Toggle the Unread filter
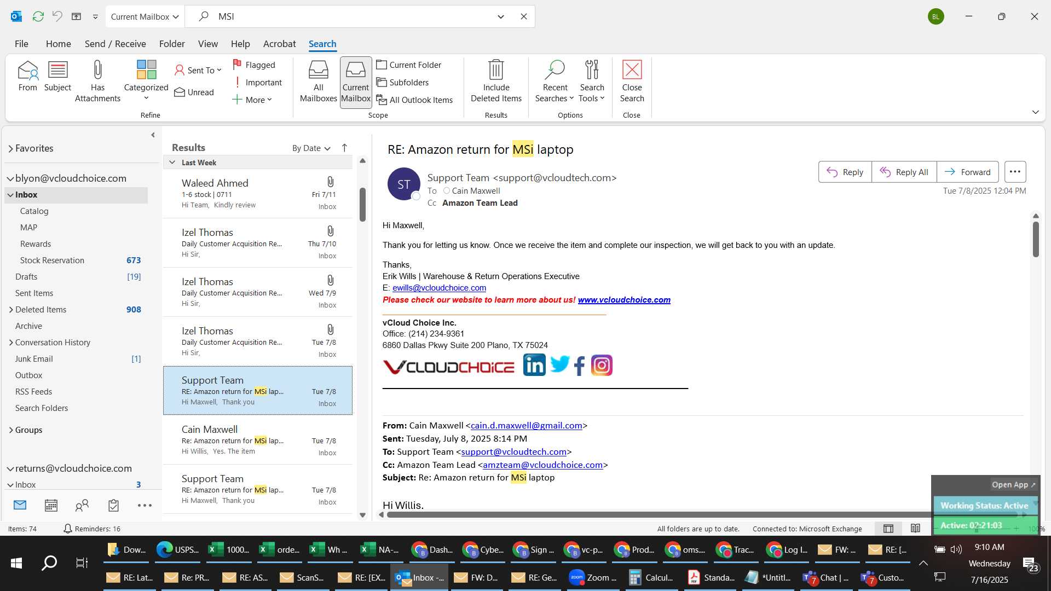1051x591 pixels. (194, 92)
